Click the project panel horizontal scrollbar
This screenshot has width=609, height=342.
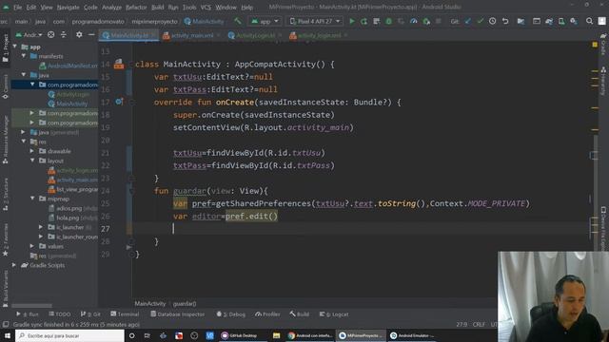31,306
